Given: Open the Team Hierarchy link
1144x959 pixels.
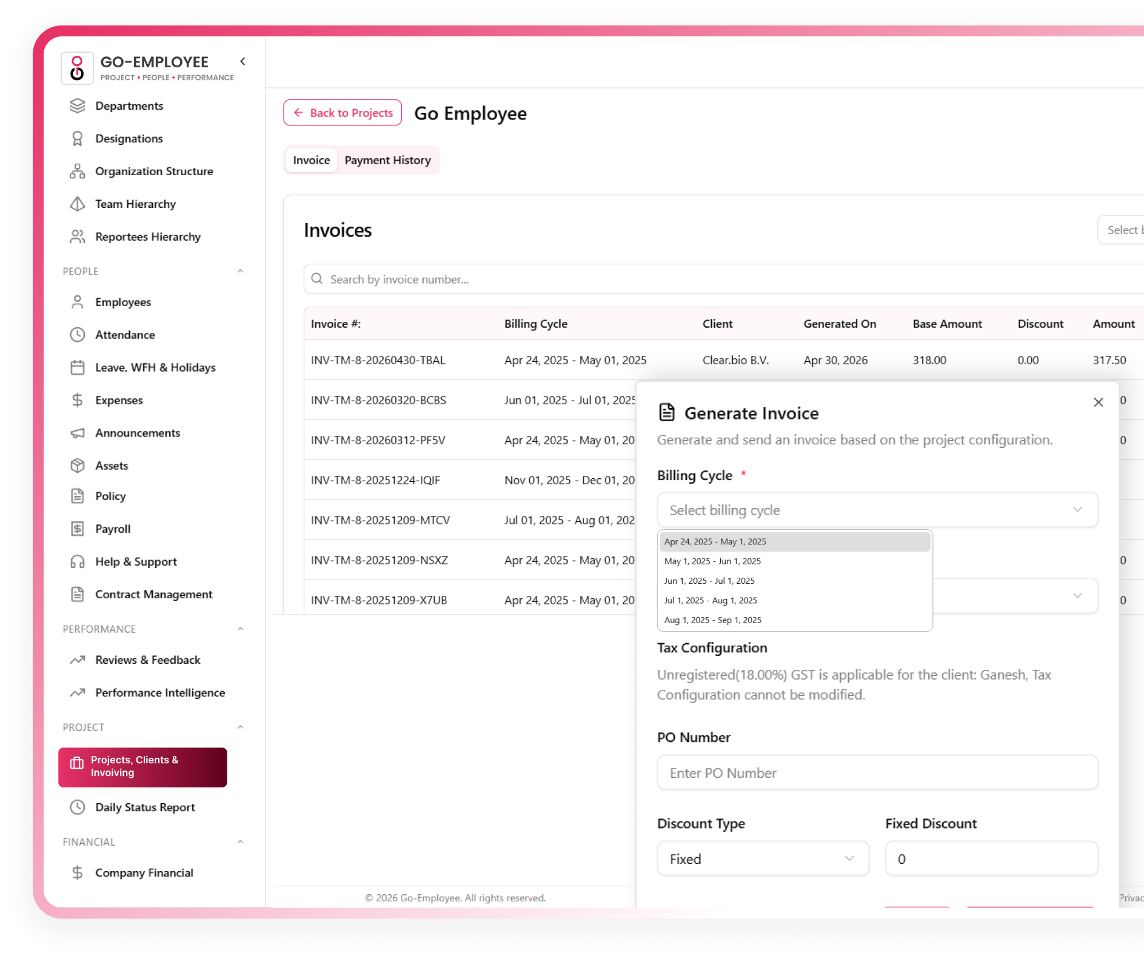Looking at the screenshot, I should coord(135,204).
